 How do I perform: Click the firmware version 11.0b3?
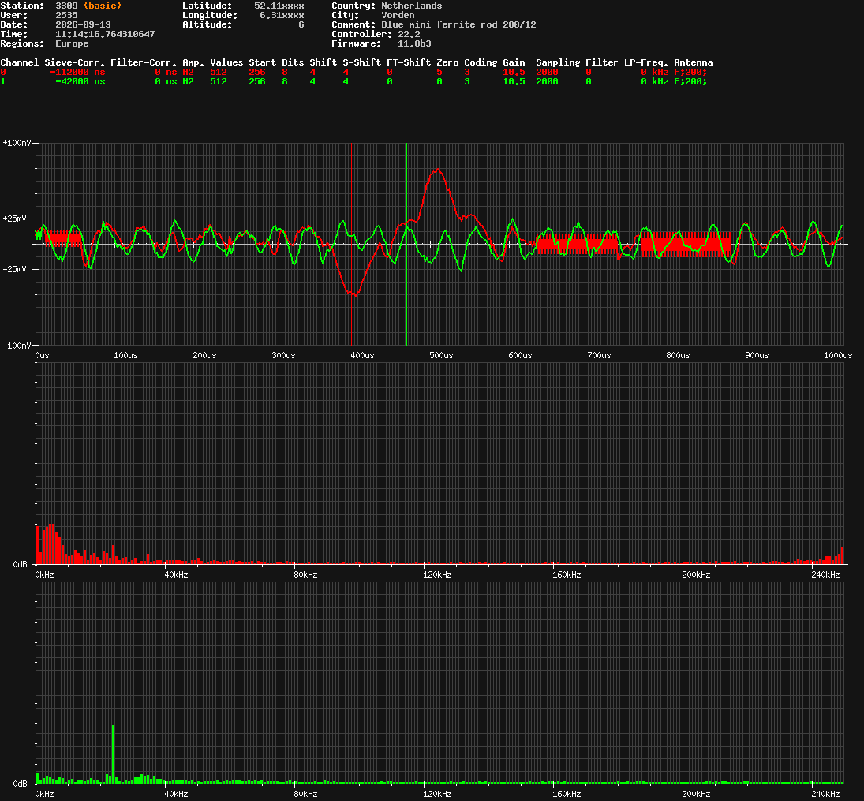[413, 43]
